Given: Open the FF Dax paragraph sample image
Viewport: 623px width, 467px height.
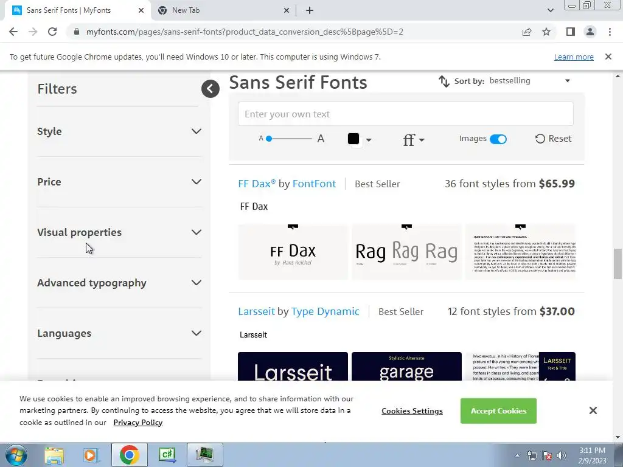Looking at the screenshot, I should (x=520, y=252).
